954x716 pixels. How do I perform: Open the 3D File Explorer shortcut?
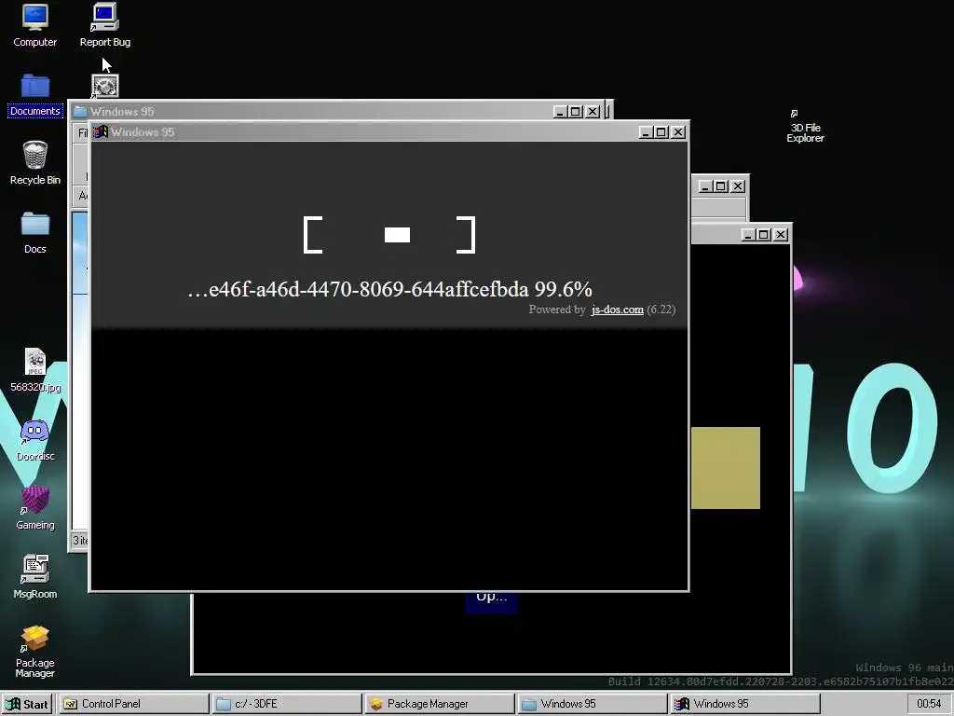[x=805, y=127]
